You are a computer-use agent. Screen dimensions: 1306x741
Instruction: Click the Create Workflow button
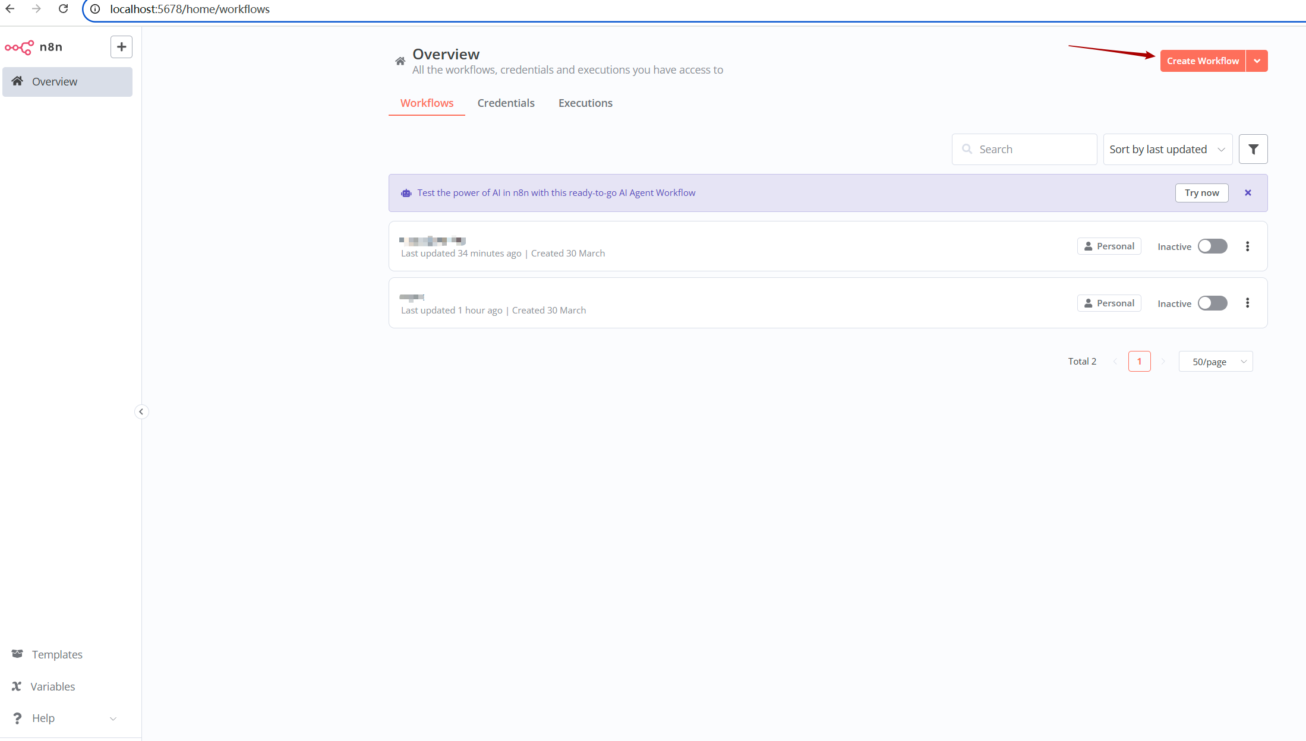1202,61
